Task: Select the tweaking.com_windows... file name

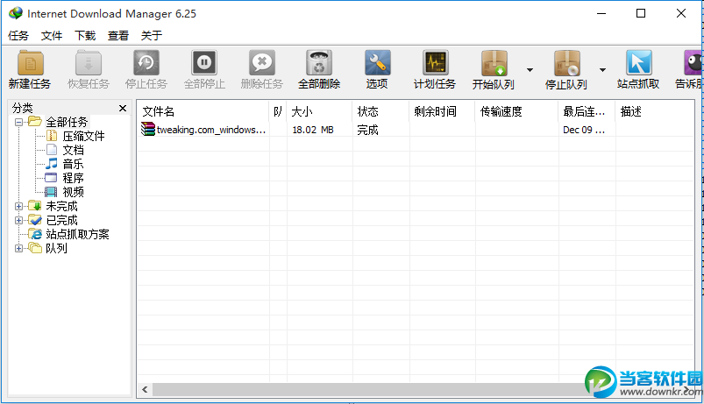Action: [x=211, y=130]
